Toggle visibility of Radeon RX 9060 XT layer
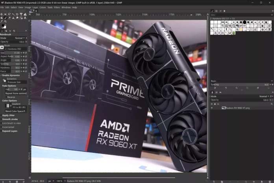Screen dimensions: 274x183 pyautogui.click(x=212, y=108)
